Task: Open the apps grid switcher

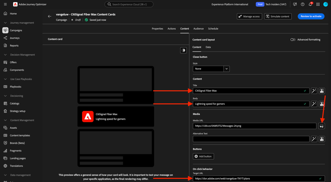Action: [318, 4]
